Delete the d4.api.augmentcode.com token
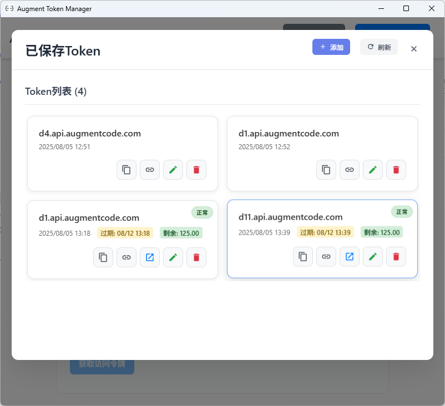 (196, 170)
